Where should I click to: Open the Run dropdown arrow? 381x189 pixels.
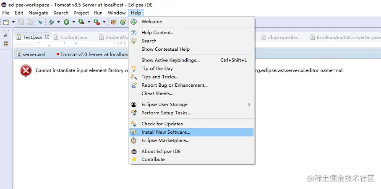click(x=73, y=22)
